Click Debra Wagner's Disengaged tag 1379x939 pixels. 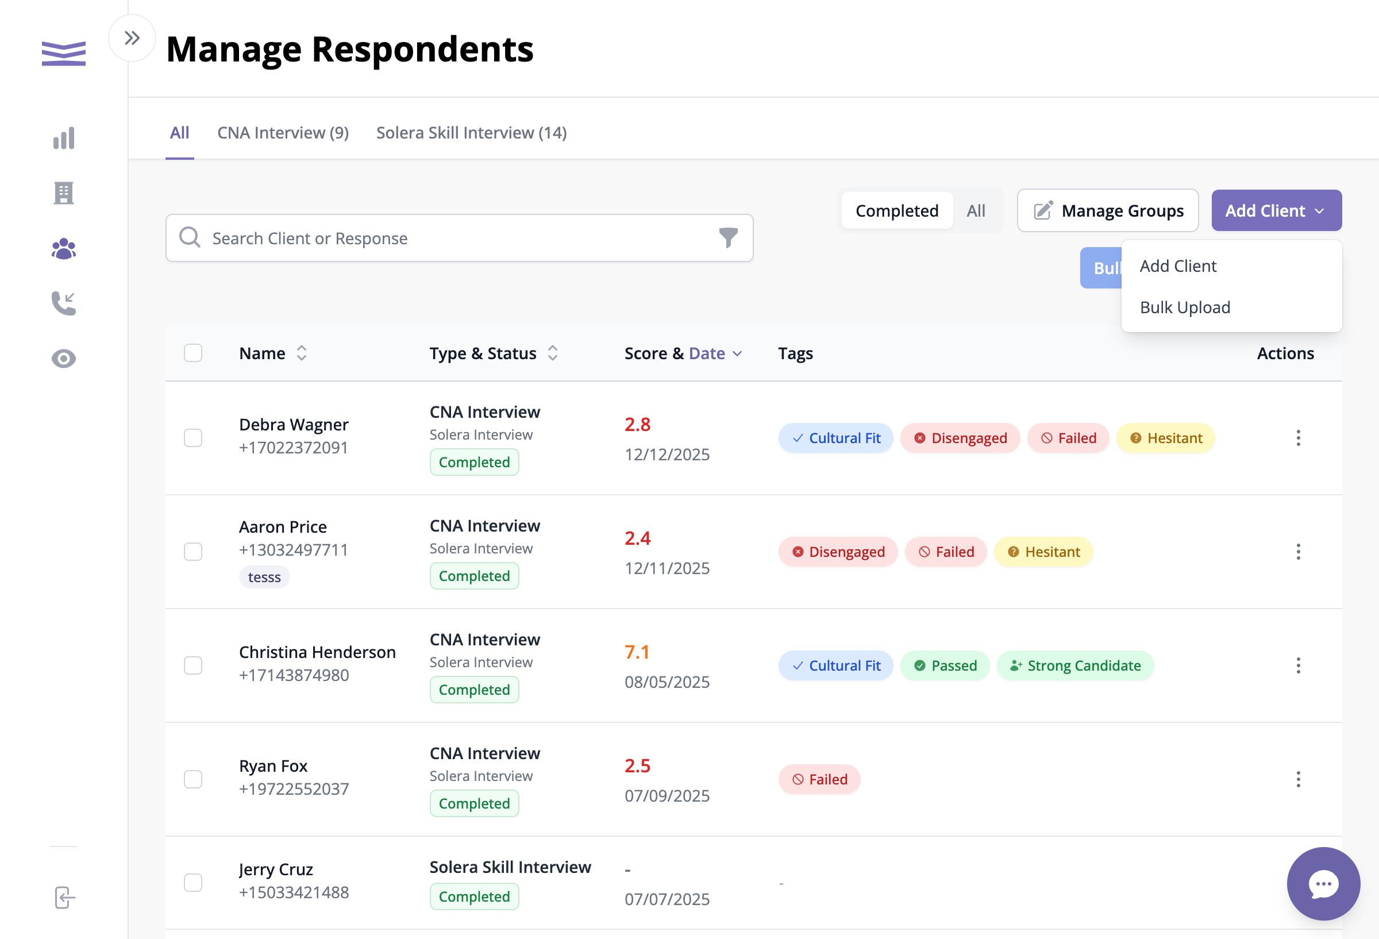pos(960,438)
